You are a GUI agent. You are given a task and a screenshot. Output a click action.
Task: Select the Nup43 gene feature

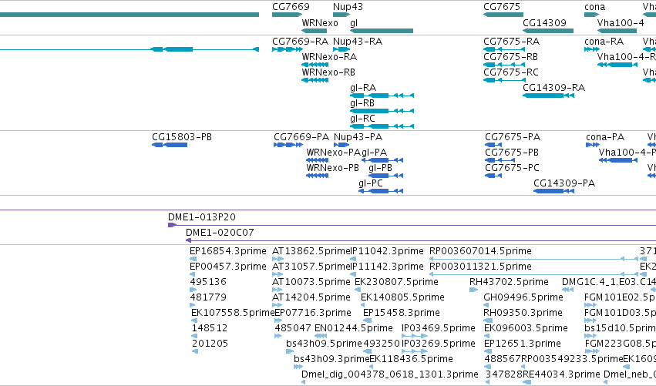point(341,15)
